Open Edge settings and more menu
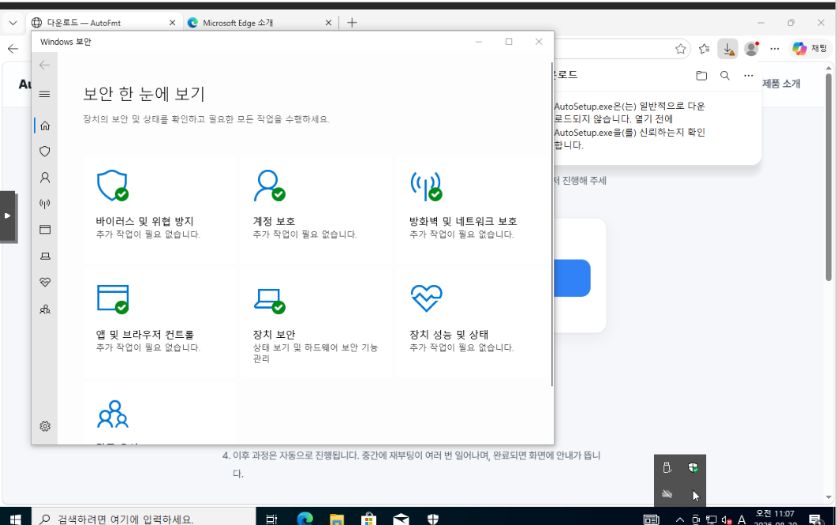837x525 pixels. tap(775, 49)
